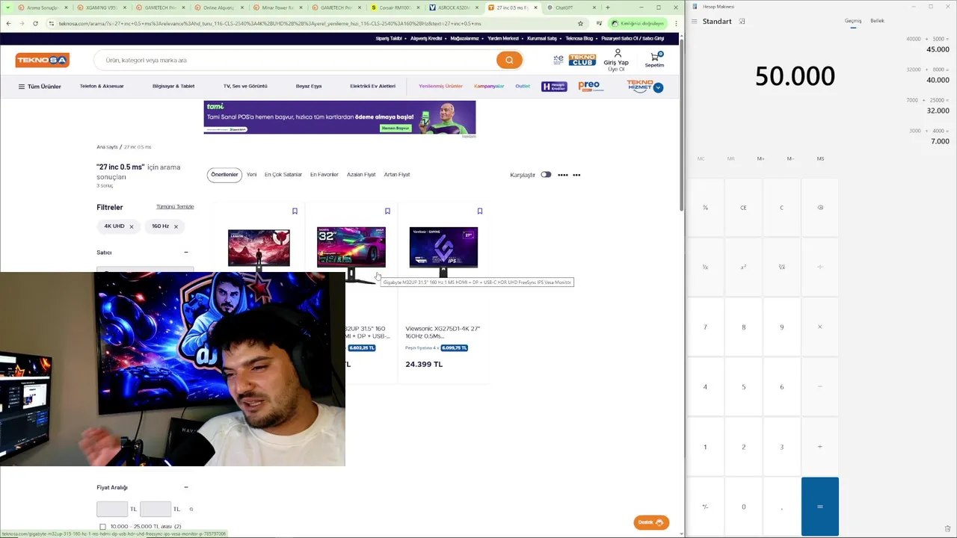
Task: Click the calculator x squared key
Action: pos(743,267)
